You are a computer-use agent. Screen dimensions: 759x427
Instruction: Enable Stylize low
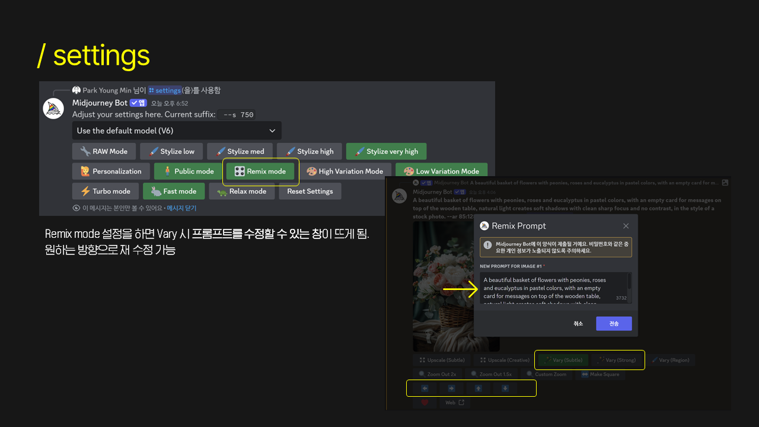coord(171,151)
